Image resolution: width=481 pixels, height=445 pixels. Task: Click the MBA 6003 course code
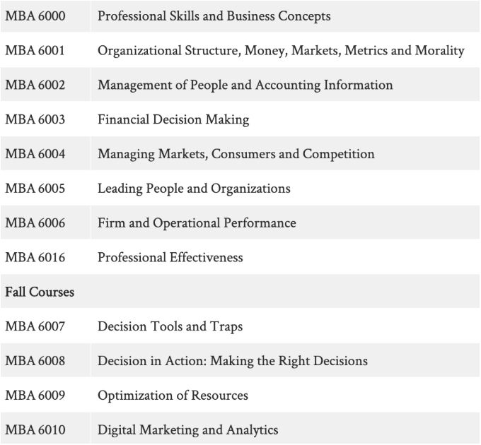(x=35, y=119)
